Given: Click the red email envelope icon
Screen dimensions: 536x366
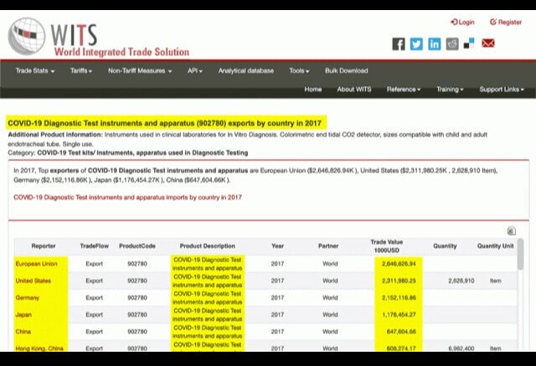Looking at the screenshot, I should 488,44.
